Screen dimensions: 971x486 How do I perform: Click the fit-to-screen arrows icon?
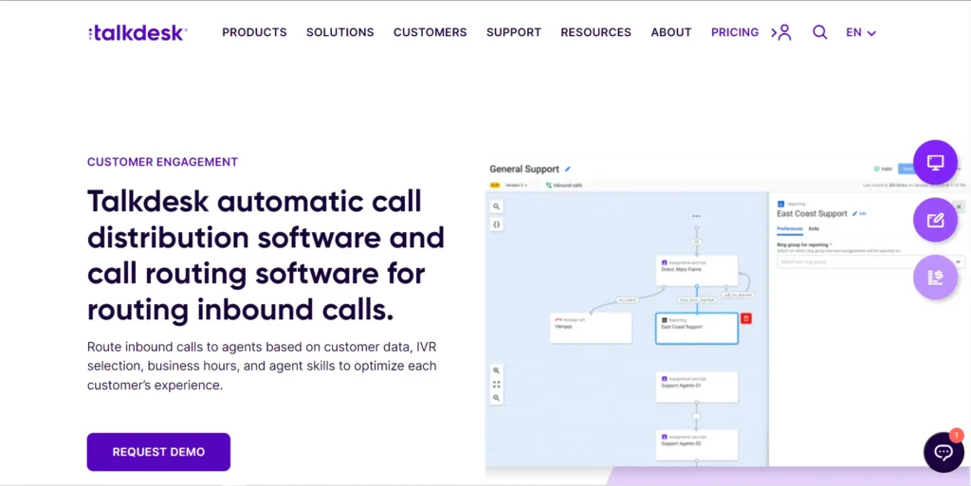click(x=496, y=384)
